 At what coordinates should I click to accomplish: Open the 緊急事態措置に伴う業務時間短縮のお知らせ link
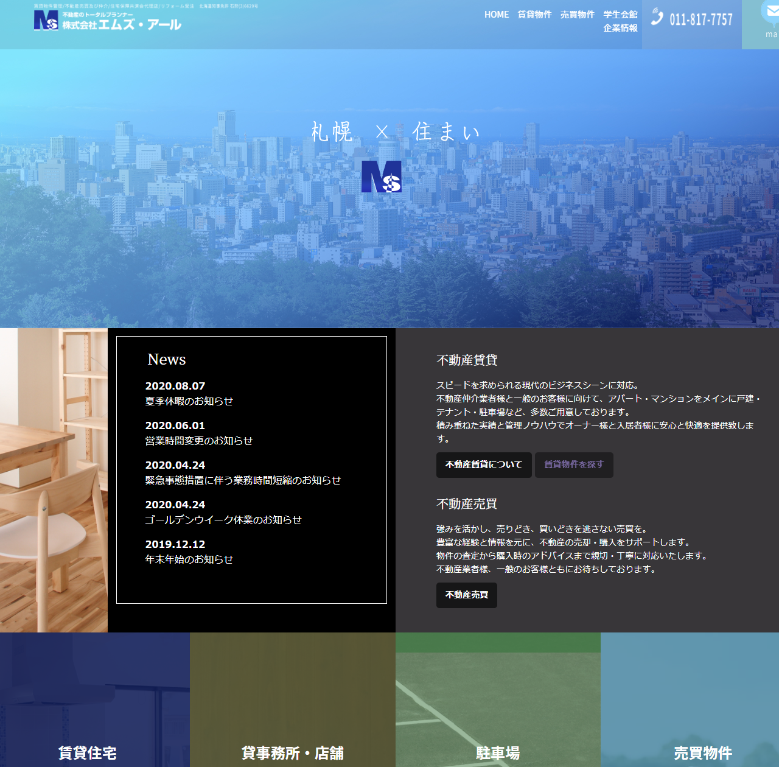(x=243, y=480)
